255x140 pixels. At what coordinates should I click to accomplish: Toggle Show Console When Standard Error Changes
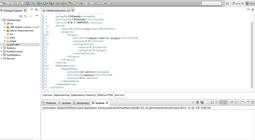point(226,102)
